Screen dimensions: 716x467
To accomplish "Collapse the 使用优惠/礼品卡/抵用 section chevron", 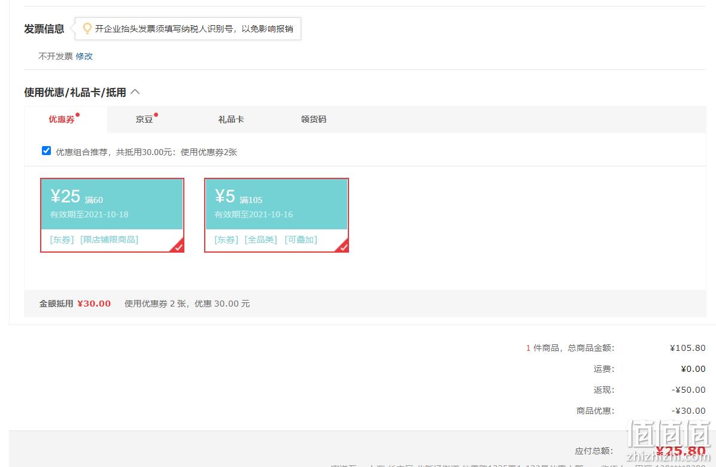I will pyautogui.click(x=135, y=92).
